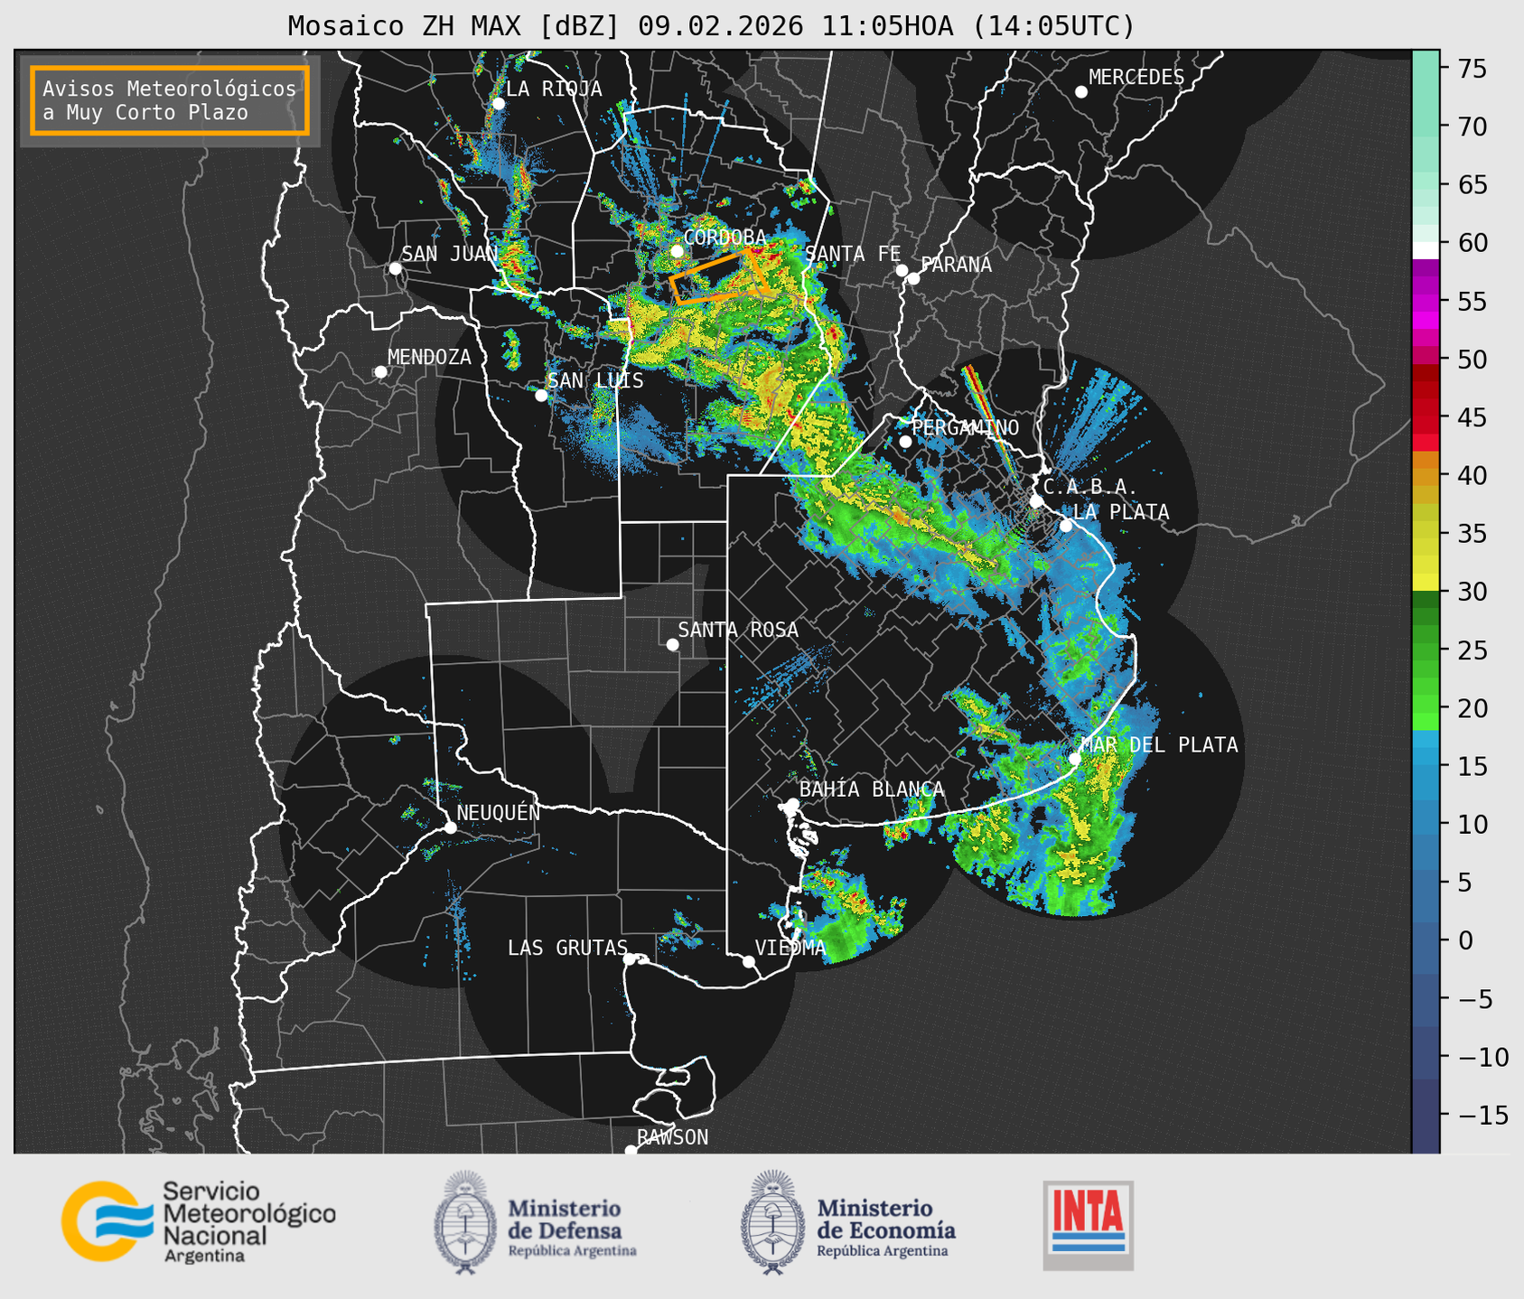This screenshot has width=1524, height=1299.
Task: Click the NEUQUÉN city marker dot
Action: click(x=450, y=827)
